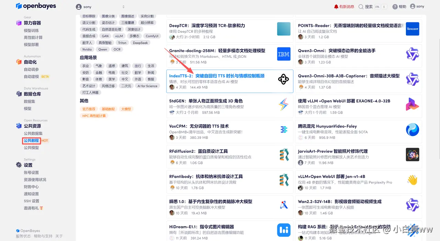Image resolution: width=440 pixels, height=241 pixels.
Task: Click StdGEN card lightning icon
Action: [x=284, y=105]
